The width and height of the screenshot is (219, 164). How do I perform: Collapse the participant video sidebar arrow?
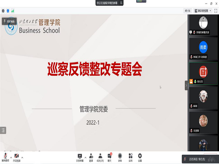(x=186, y=85)
